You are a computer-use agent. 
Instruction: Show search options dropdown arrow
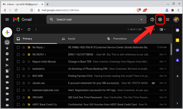point(141,20)
